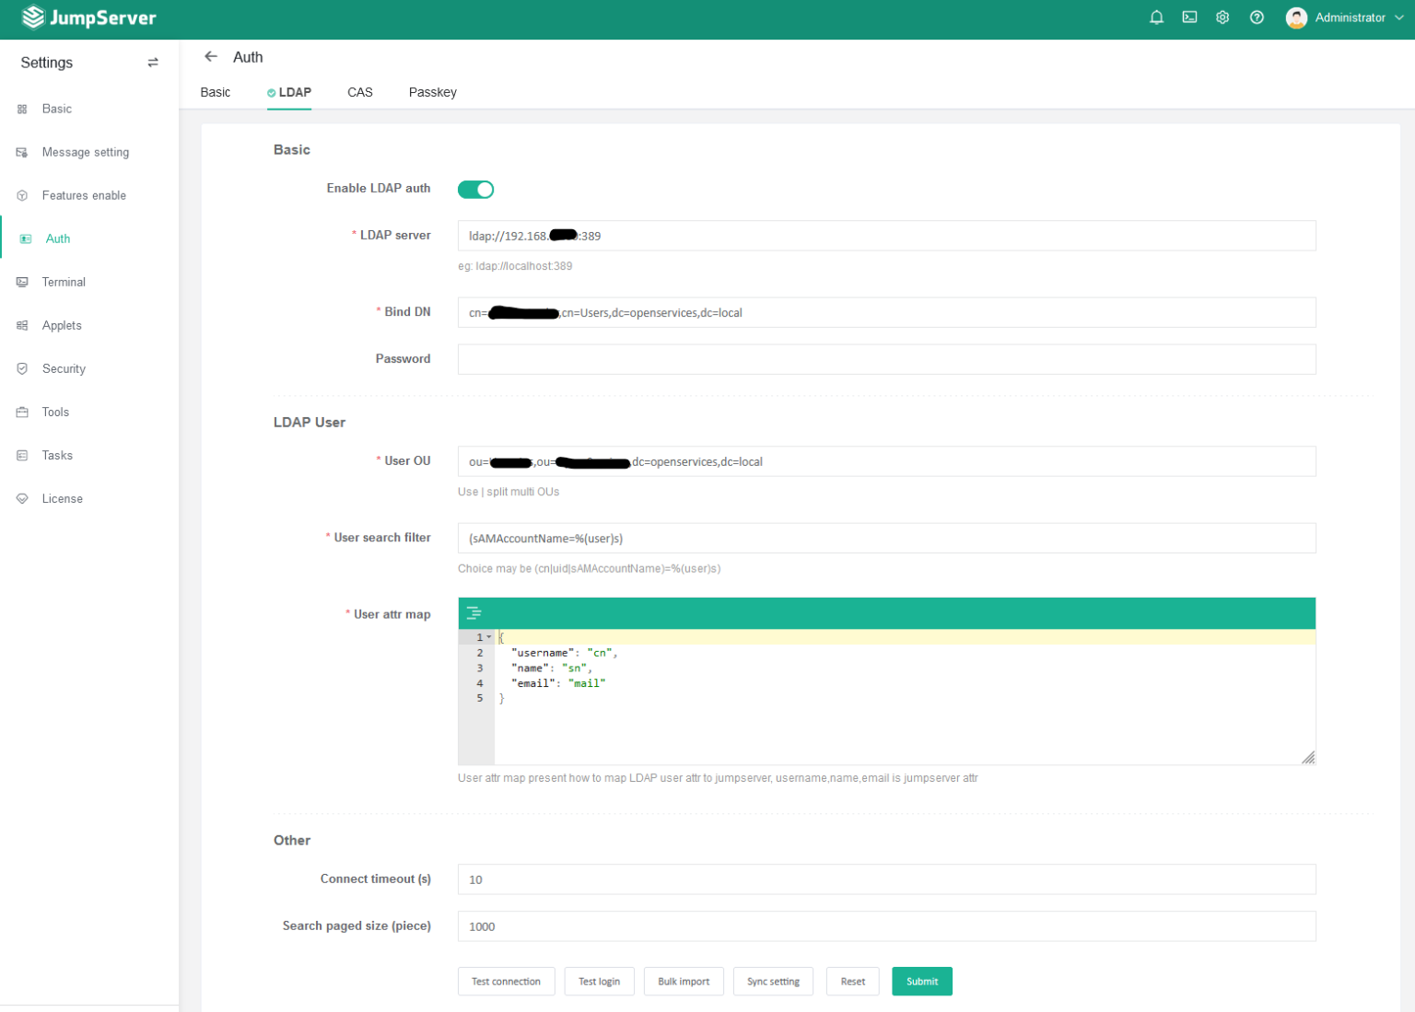
Task: Click the 'Use | split multi OUs' hint
Action: tap(509, 492)
